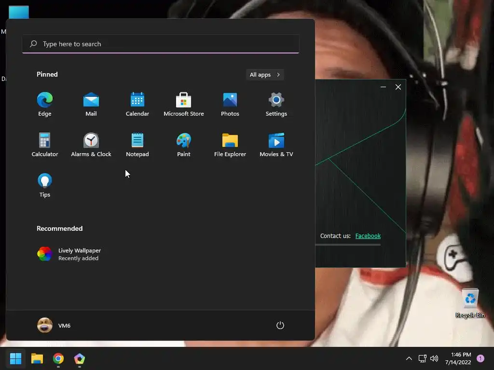Screen dimensions: 494x370
Task: Open notification center badge
Action: tap(480, 358)
